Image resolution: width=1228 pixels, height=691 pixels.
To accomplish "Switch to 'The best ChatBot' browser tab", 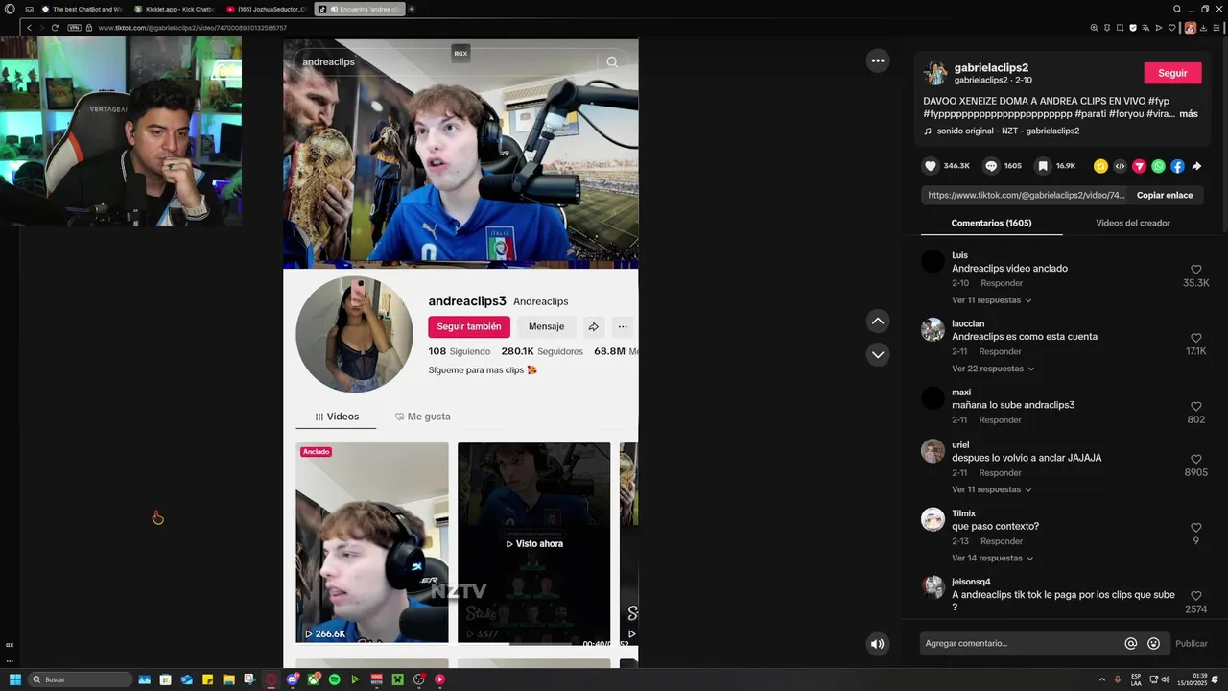I will 81,9.
